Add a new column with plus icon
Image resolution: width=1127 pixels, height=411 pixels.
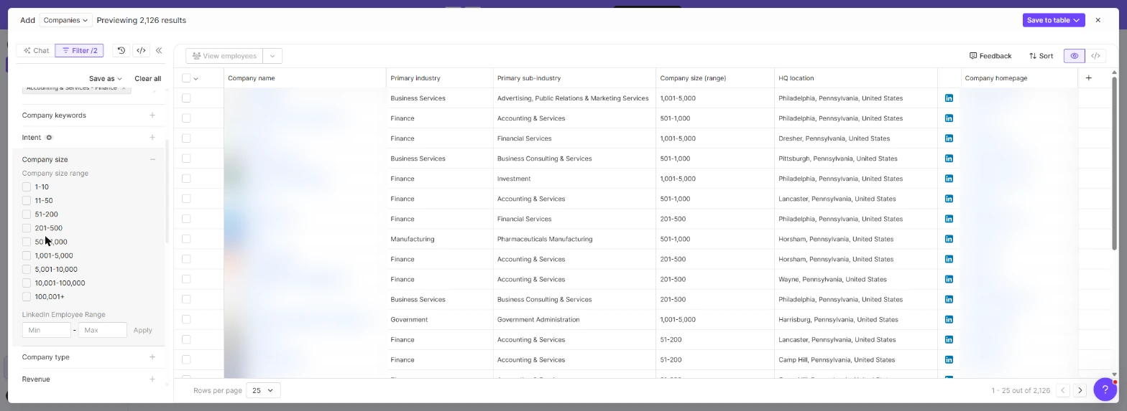1088,77
